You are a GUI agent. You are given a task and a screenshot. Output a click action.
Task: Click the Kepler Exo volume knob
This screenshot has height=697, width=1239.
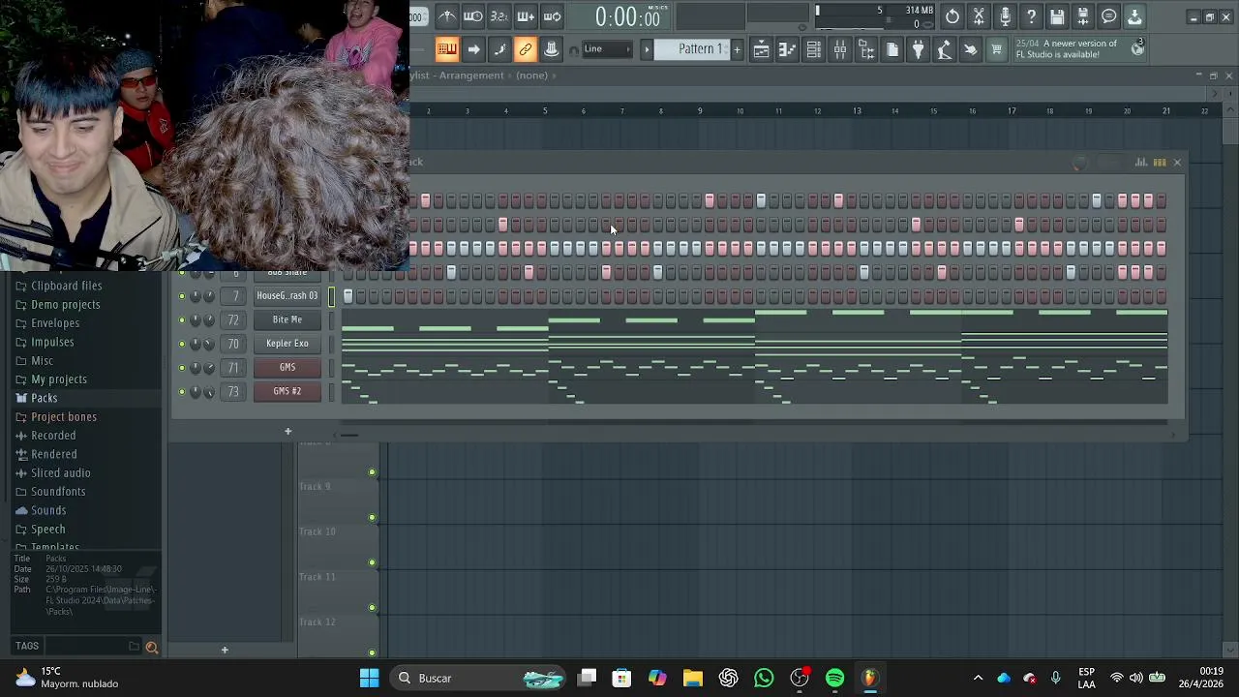209,344
